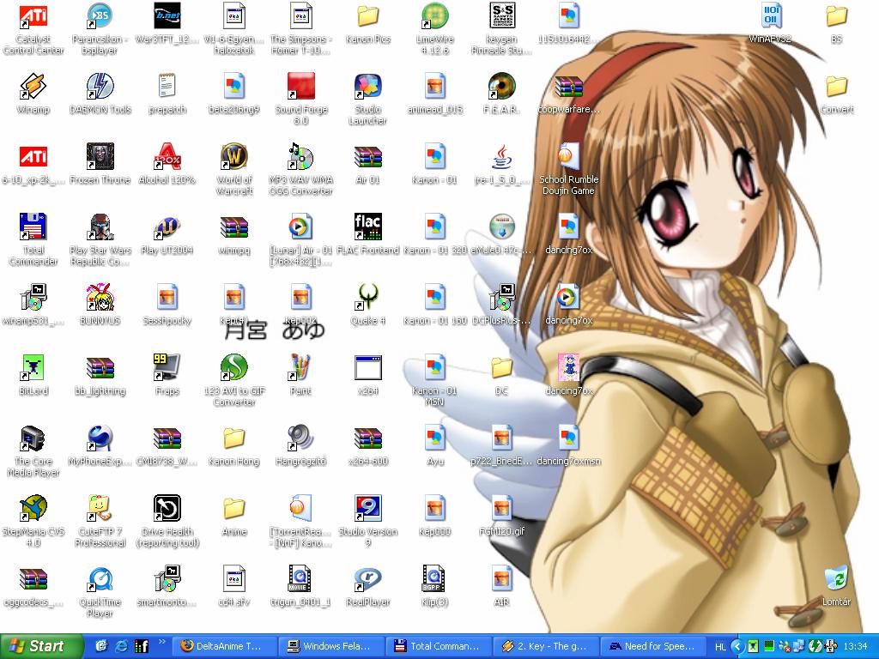
Task: Click the Need for Speed taskbar button
Action: [x=652, y=646]
